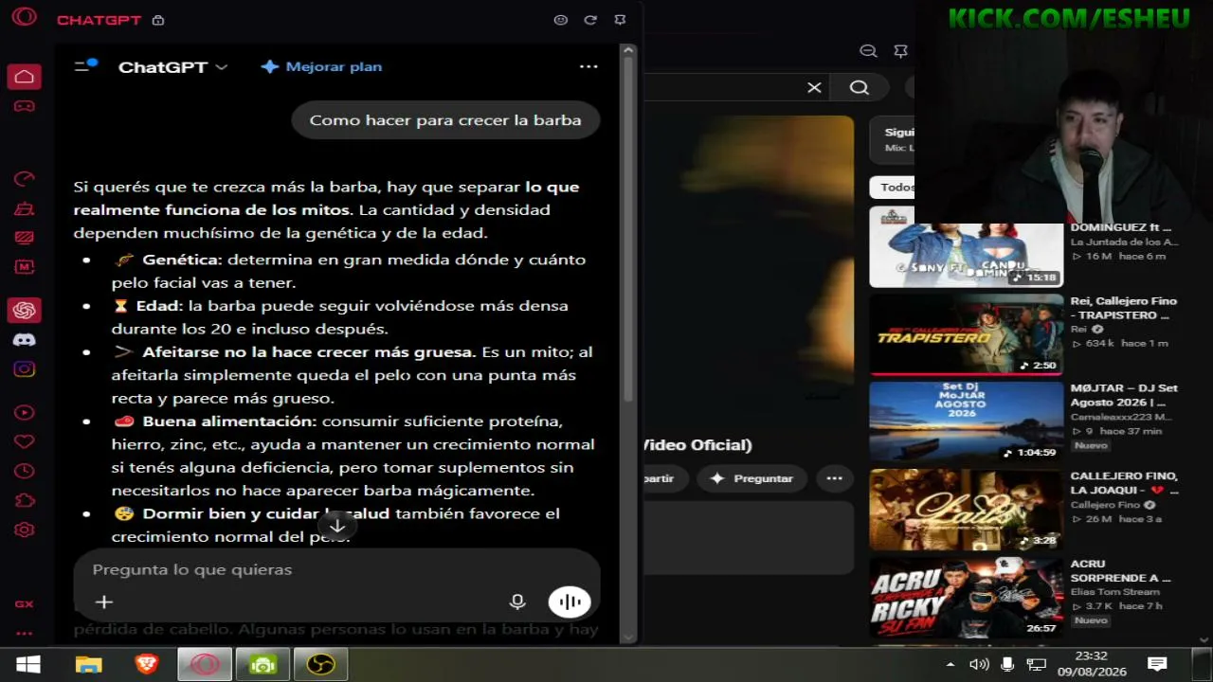Click the lock icon beside the CHATGPT title
Screen dimensions: 1213x682
tap(158, 20)
